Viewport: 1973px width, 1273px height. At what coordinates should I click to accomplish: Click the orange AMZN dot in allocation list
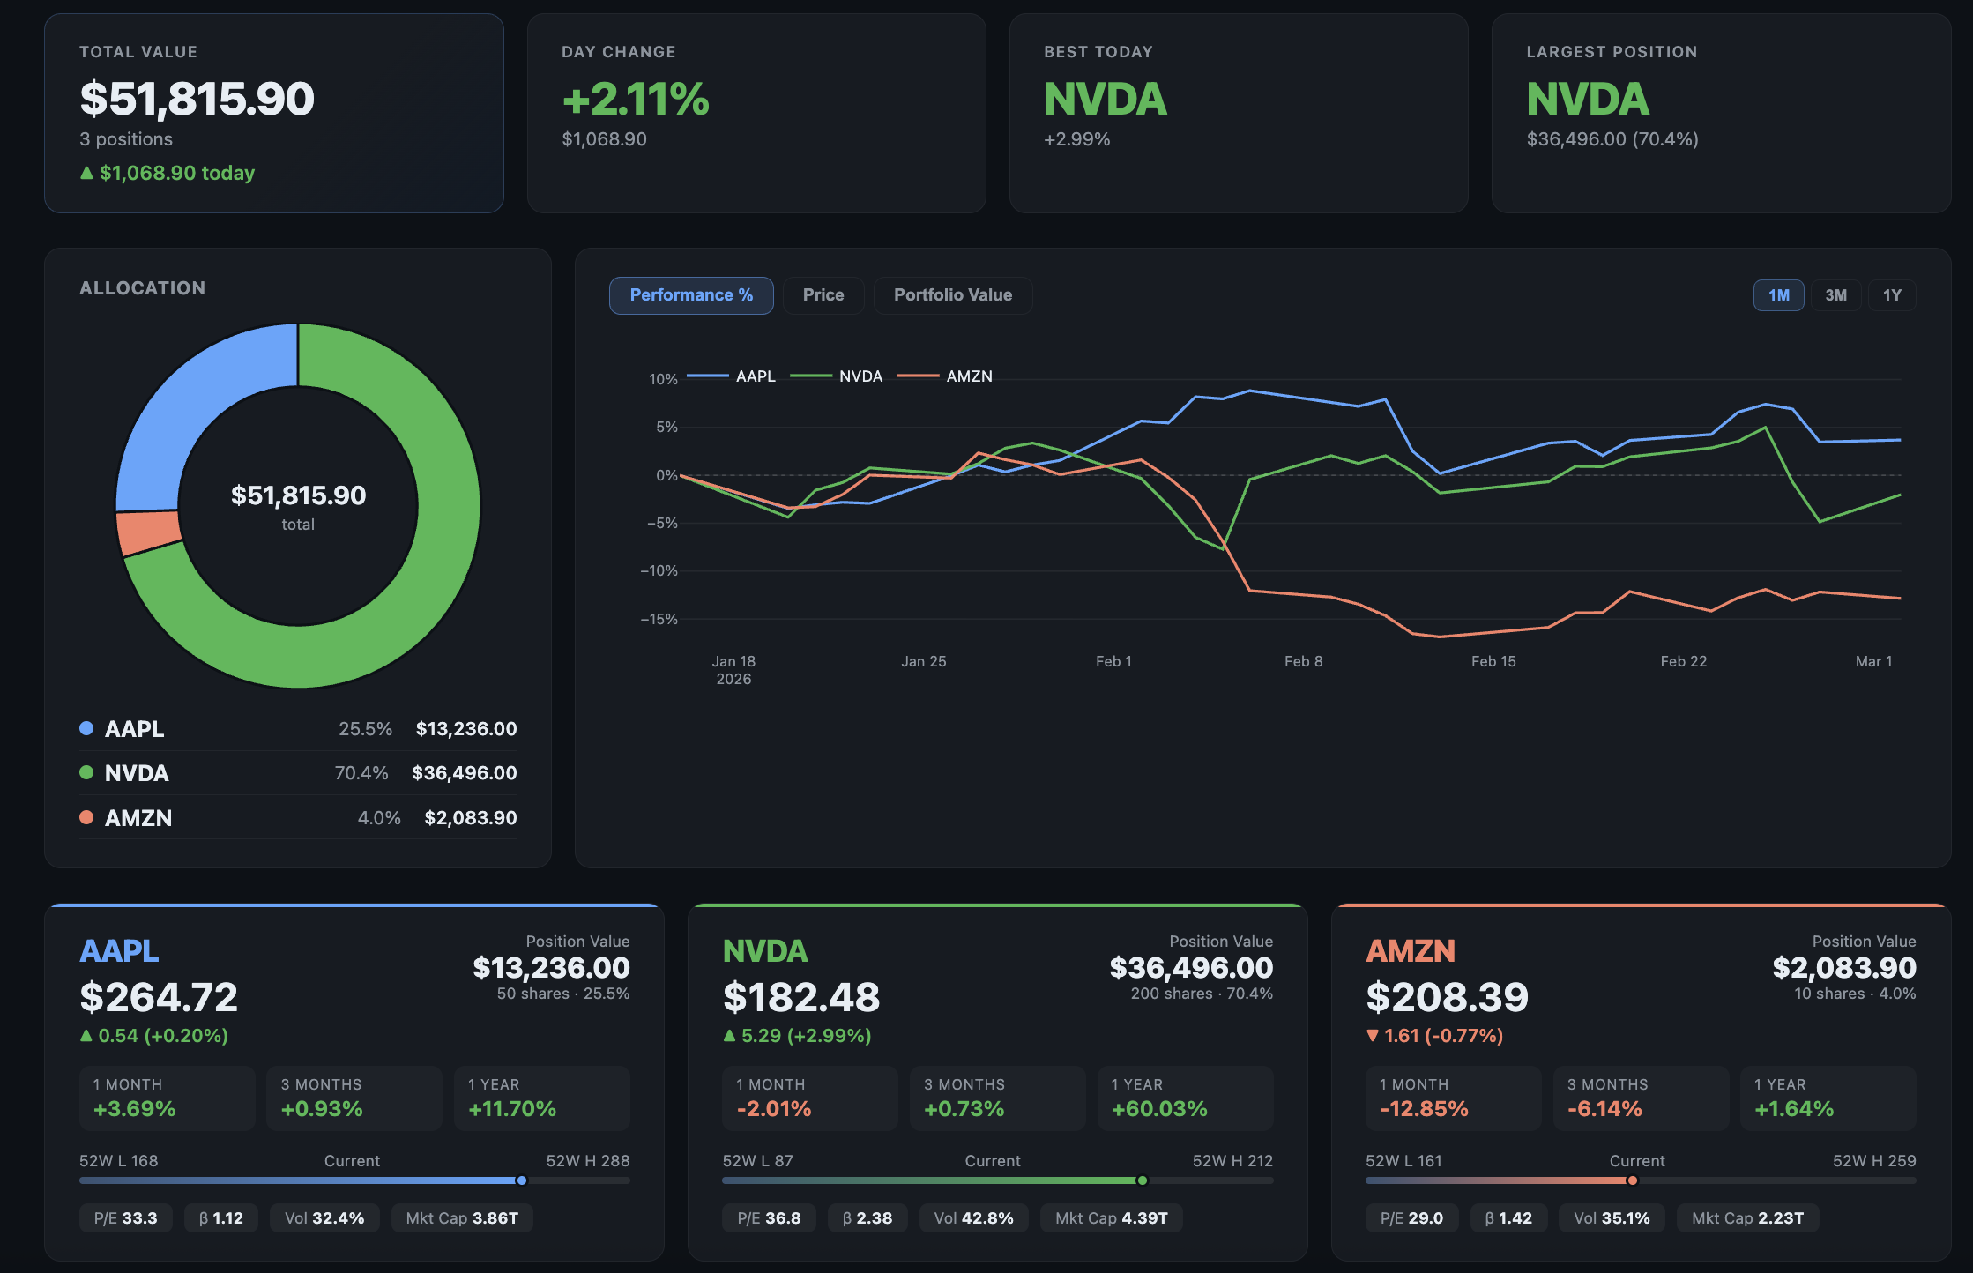(x=86, y=817)
